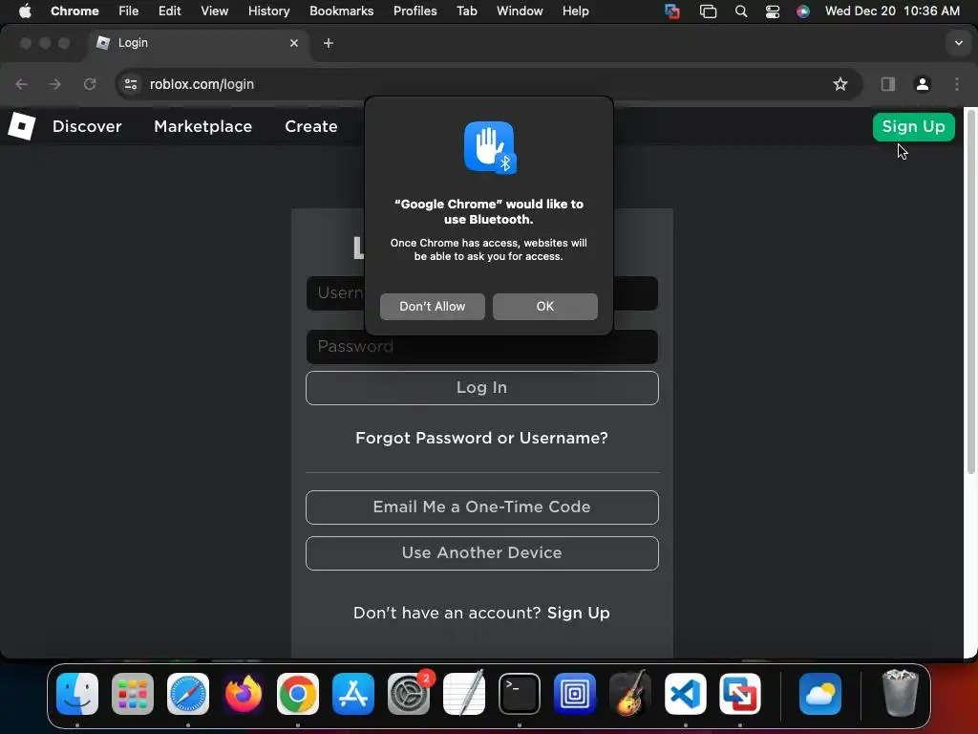Viewport: 978px width, 734px height.
Task: Click OK in the Bluetooth dialog
Action: pyautogui.click(x=545, y=307)
